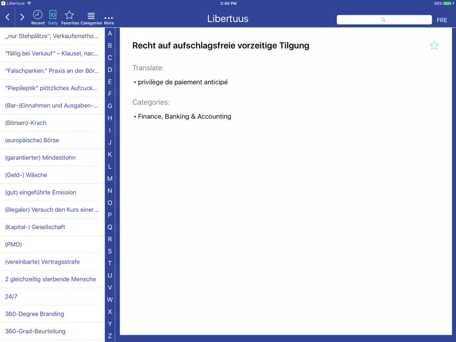Screen dimensions: 456x342
Task: Jump to letter C in index
Action: (x=110, y=57)
